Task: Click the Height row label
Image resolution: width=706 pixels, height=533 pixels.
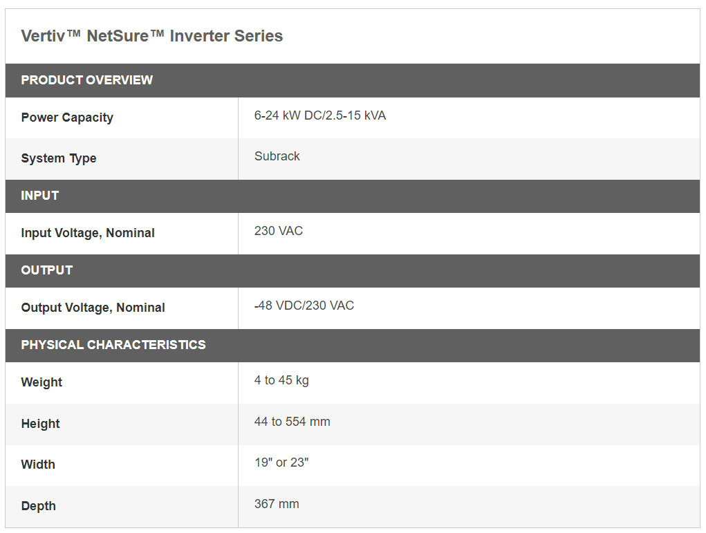Action: tap(40, 424)
